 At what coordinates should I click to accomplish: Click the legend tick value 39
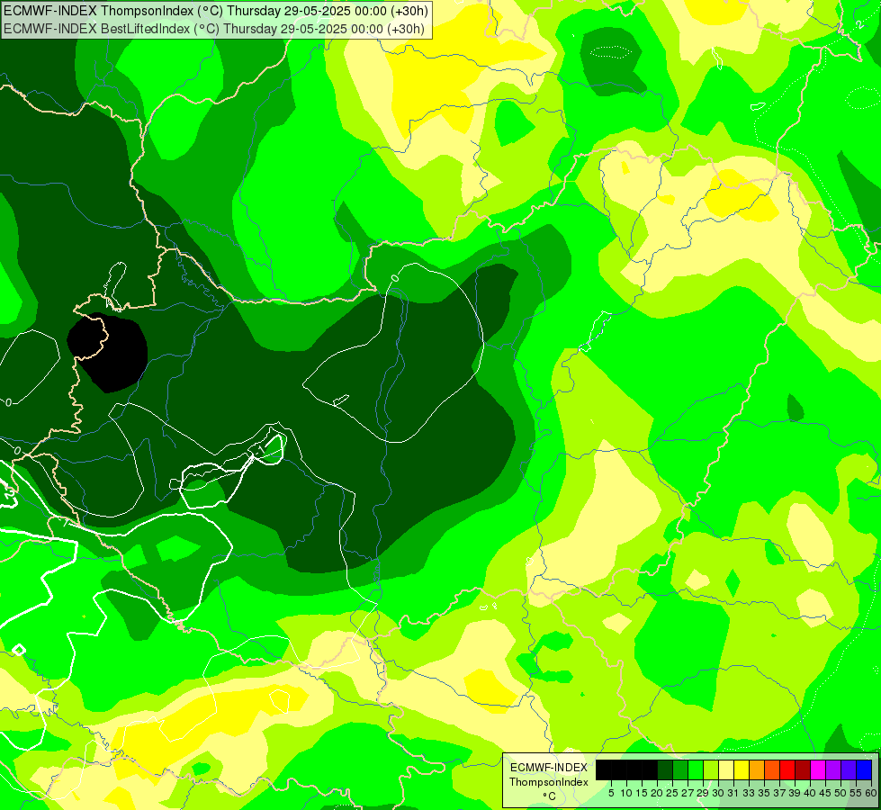pyautogui.click(x=795, y=793)
